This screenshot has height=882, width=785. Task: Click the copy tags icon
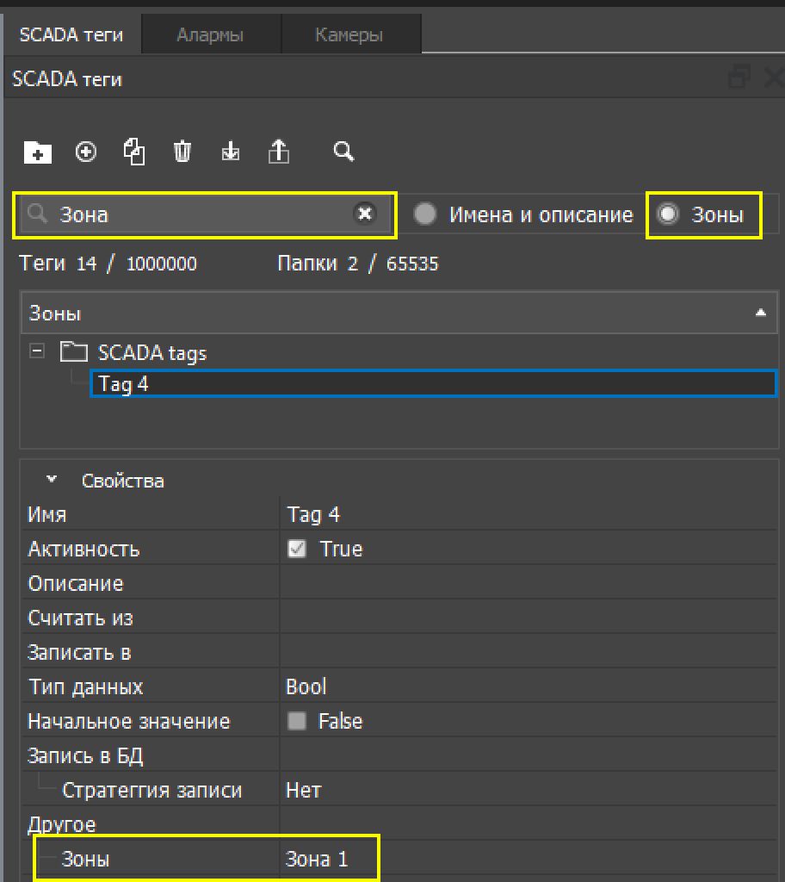[x=134, y=152]
